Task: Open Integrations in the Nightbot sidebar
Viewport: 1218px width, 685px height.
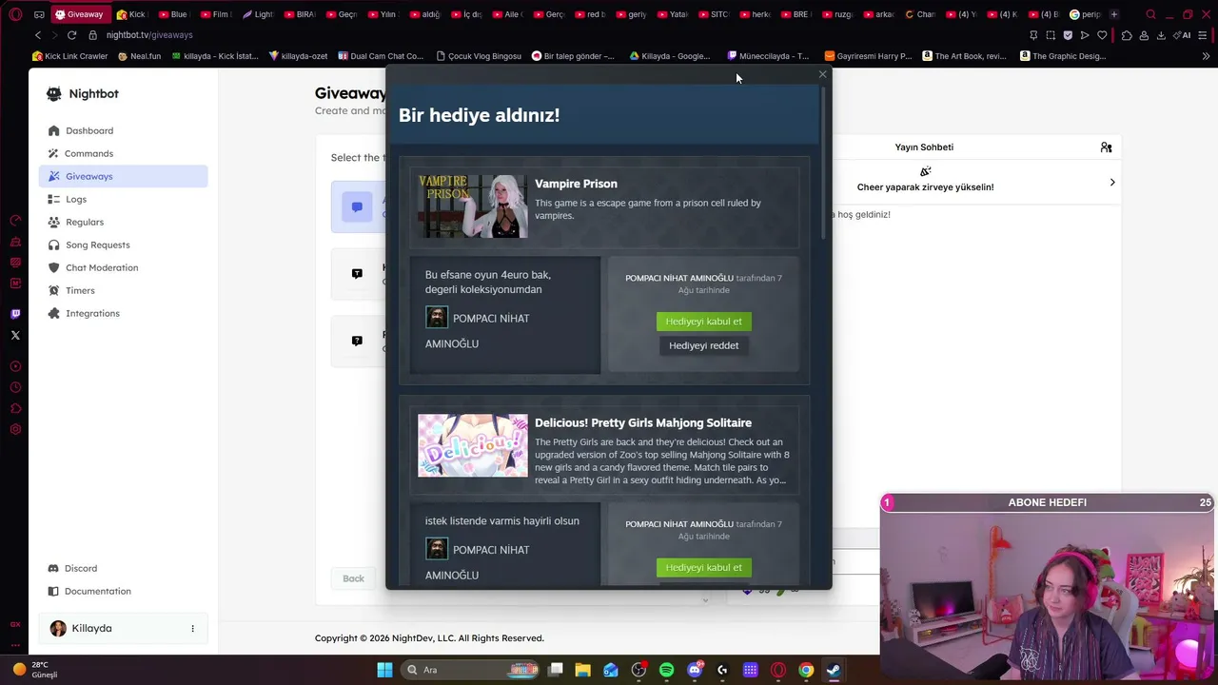Action: 124,313
